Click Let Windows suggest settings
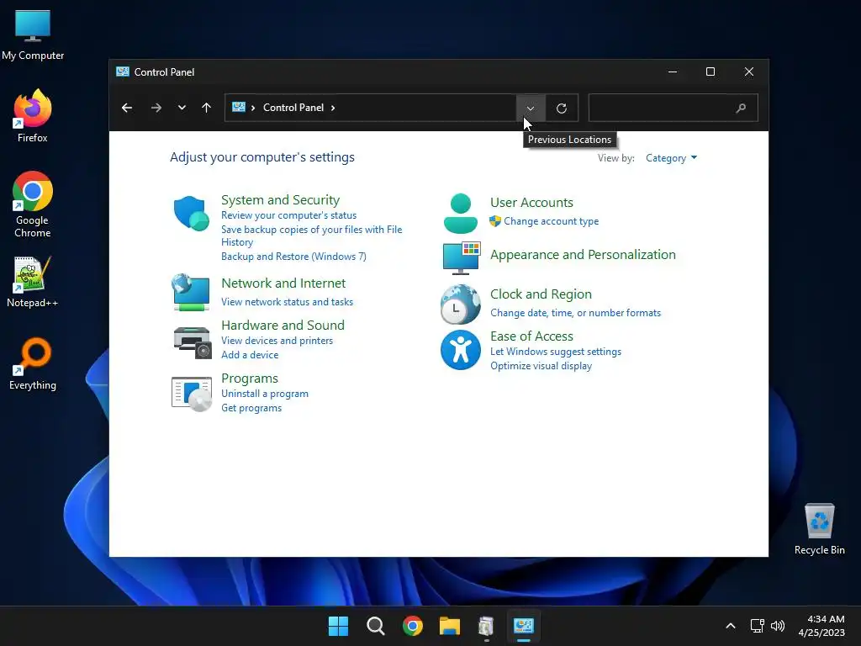The width and height of the screenshot is (861, 646). coord(556,352)
